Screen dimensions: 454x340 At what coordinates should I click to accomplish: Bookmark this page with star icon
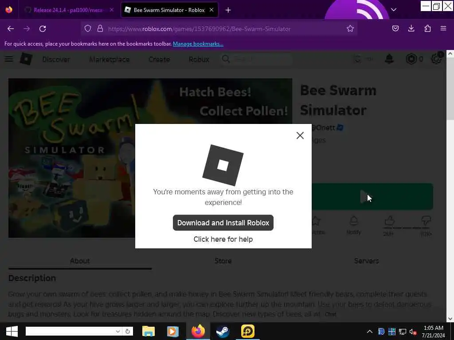[x=350, y=29]
